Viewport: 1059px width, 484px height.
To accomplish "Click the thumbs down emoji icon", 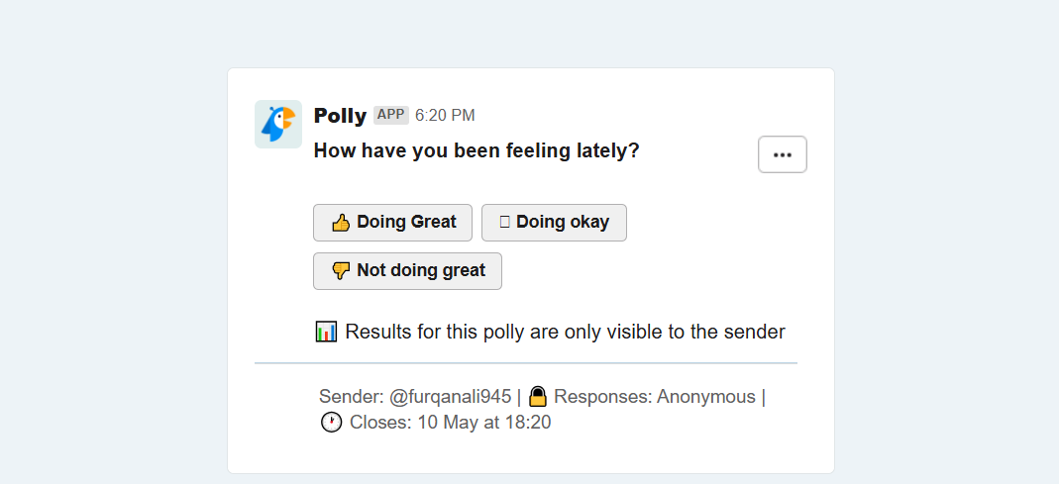I will 341,271.
